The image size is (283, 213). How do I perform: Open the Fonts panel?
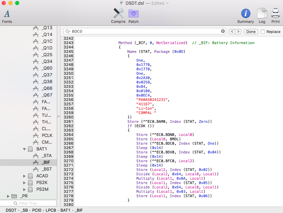pyautogui.click(x=7, y=16)
